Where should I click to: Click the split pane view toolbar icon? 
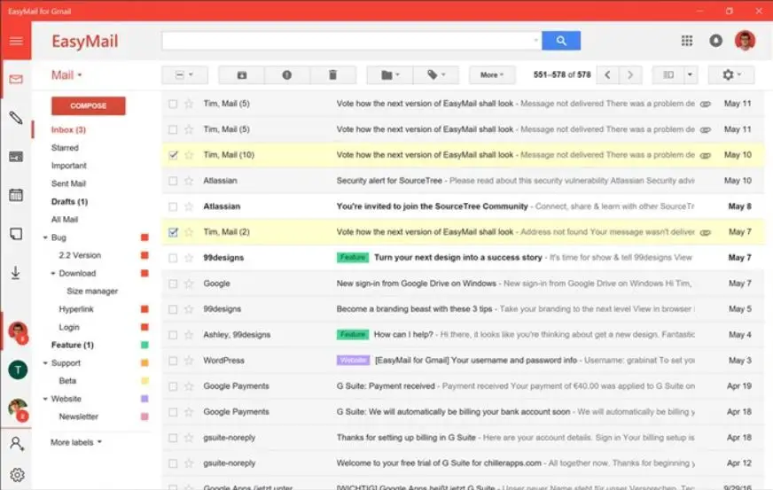[668, 75]
